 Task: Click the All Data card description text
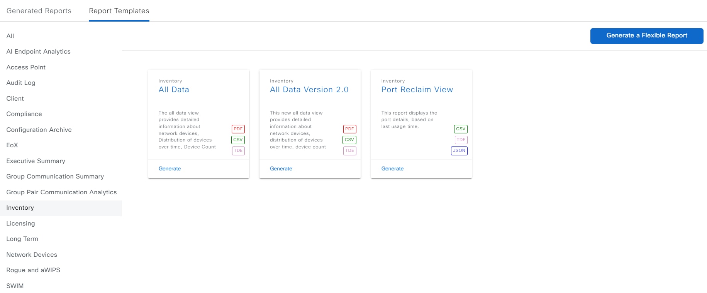tap(187, 130)
